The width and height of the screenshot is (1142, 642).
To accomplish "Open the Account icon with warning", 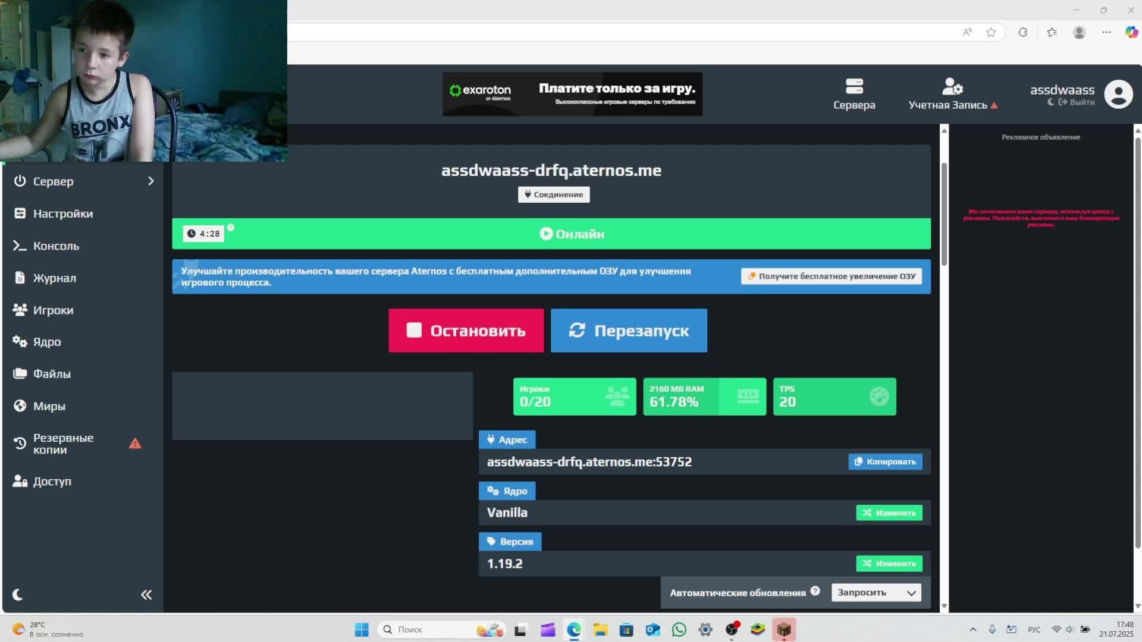I will click(952, 87).
